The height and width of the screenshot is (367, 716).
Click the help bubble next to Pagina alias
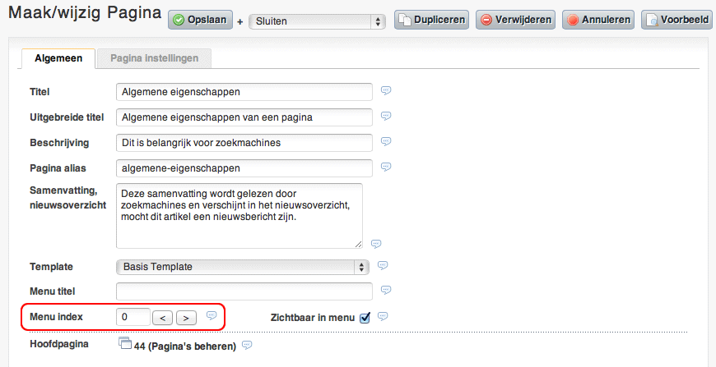[386, 167]
